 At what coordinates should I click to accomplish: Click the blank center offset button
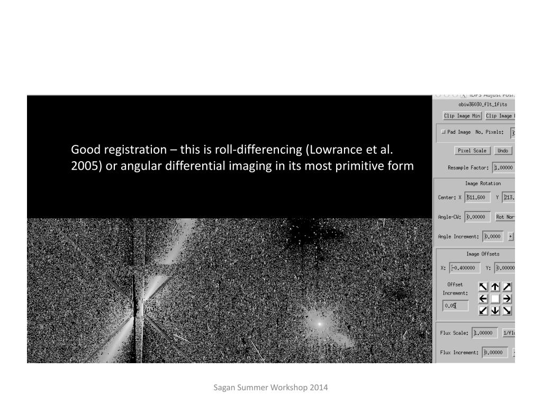495,299
